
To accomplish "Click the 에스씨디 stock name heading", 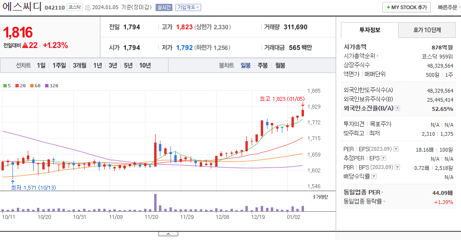I will [x=22, y=6].
